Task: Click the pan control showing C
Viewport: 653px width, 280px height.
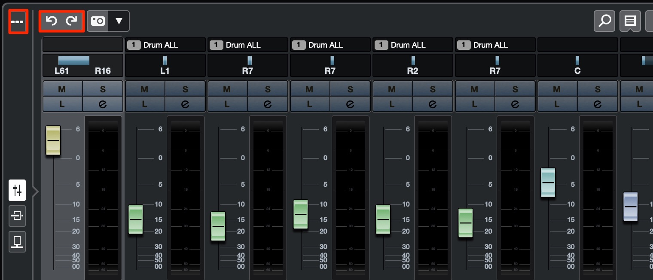Action: (577, 65)
